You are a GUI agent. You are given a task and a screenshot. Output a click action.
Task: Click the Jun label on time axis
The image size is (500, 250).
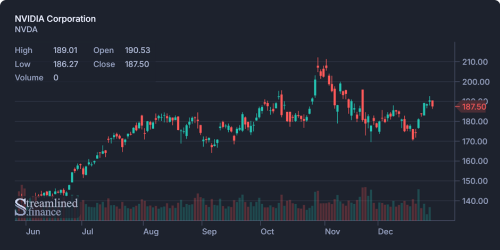click(32, 232)
